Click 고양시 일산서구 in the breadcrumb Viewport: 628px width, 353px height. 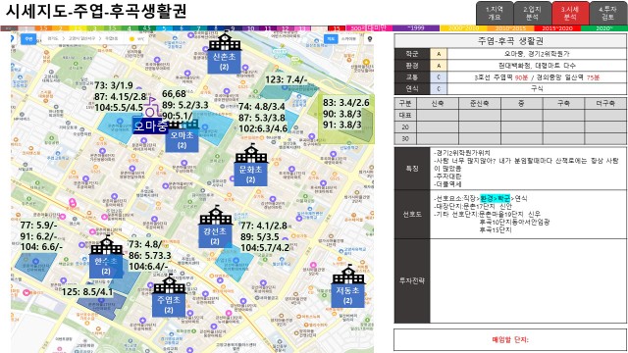coord(81,39)
